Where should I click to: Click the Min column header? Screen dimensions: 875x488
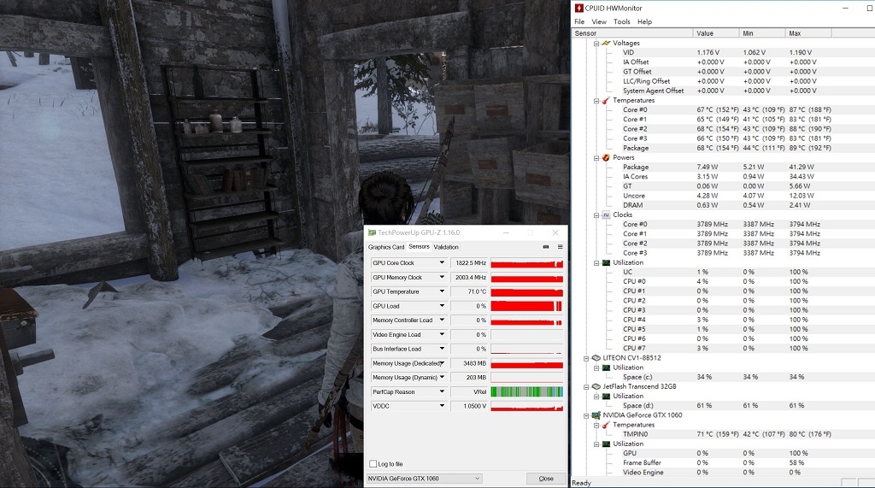[x=761, y=33]
